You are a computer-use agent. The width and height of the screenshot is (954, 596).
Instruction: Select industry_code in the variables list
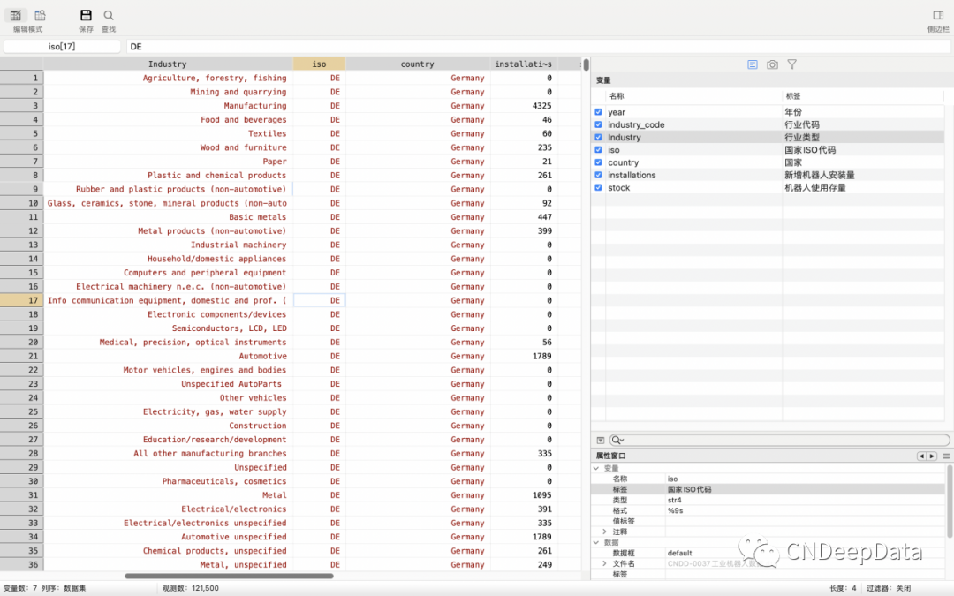click(636, 124)
